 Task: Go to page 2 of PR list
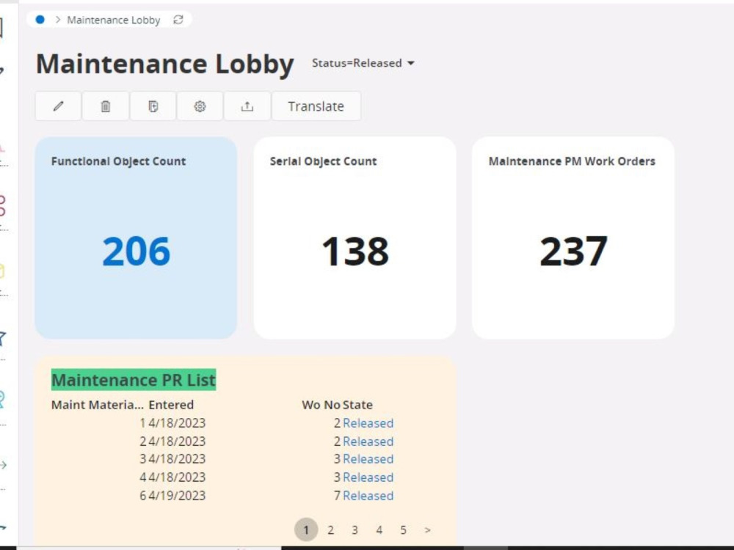click(330, 530)
